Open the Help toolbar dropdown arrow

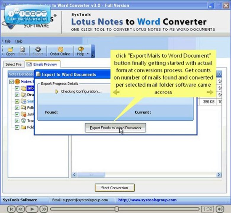(x=88, y=54)
